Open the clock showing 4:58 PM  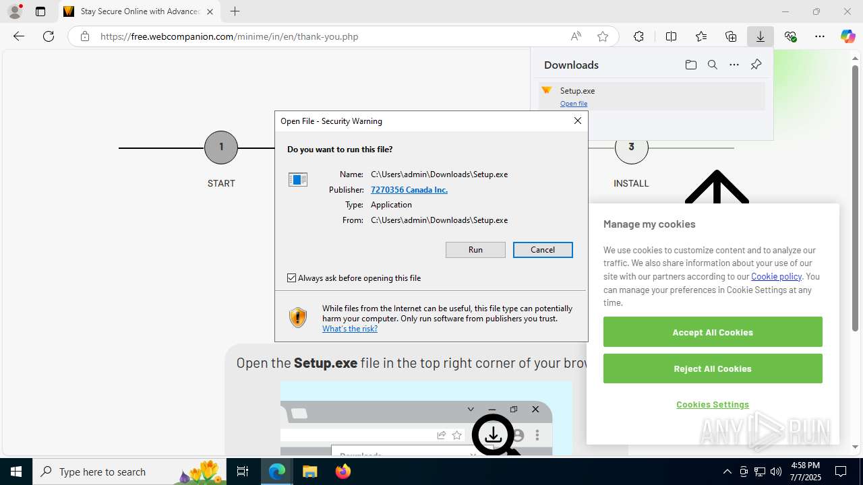(x=805, y=472)
